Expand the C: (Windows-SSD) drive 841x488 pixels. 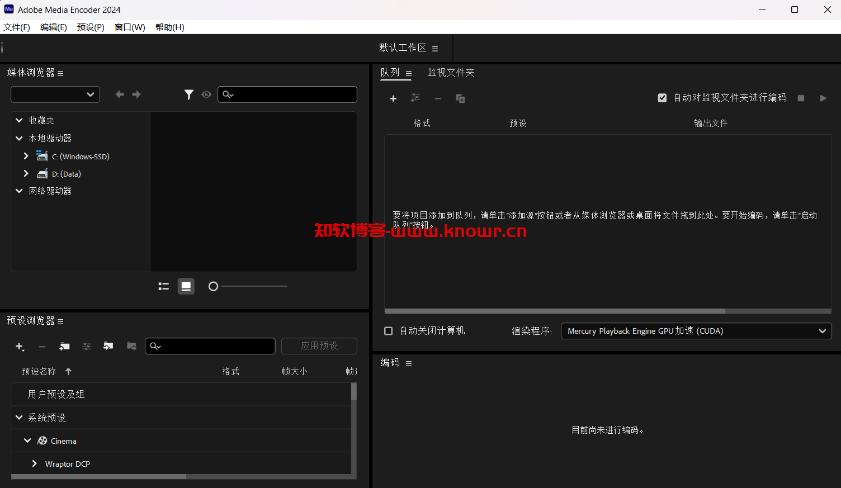click(26, 156)
